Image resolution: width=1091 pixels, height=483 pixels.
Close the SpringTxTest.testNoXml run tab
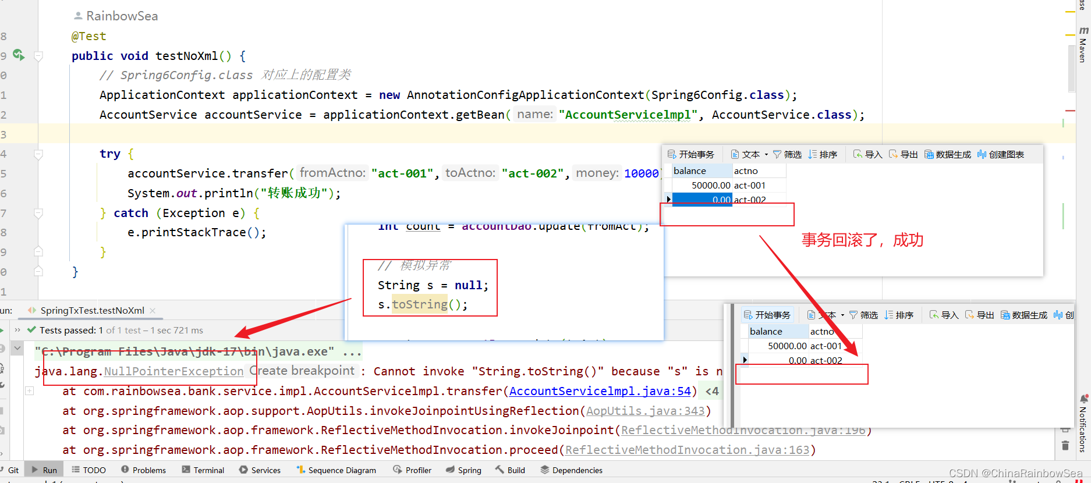point(153,311)
